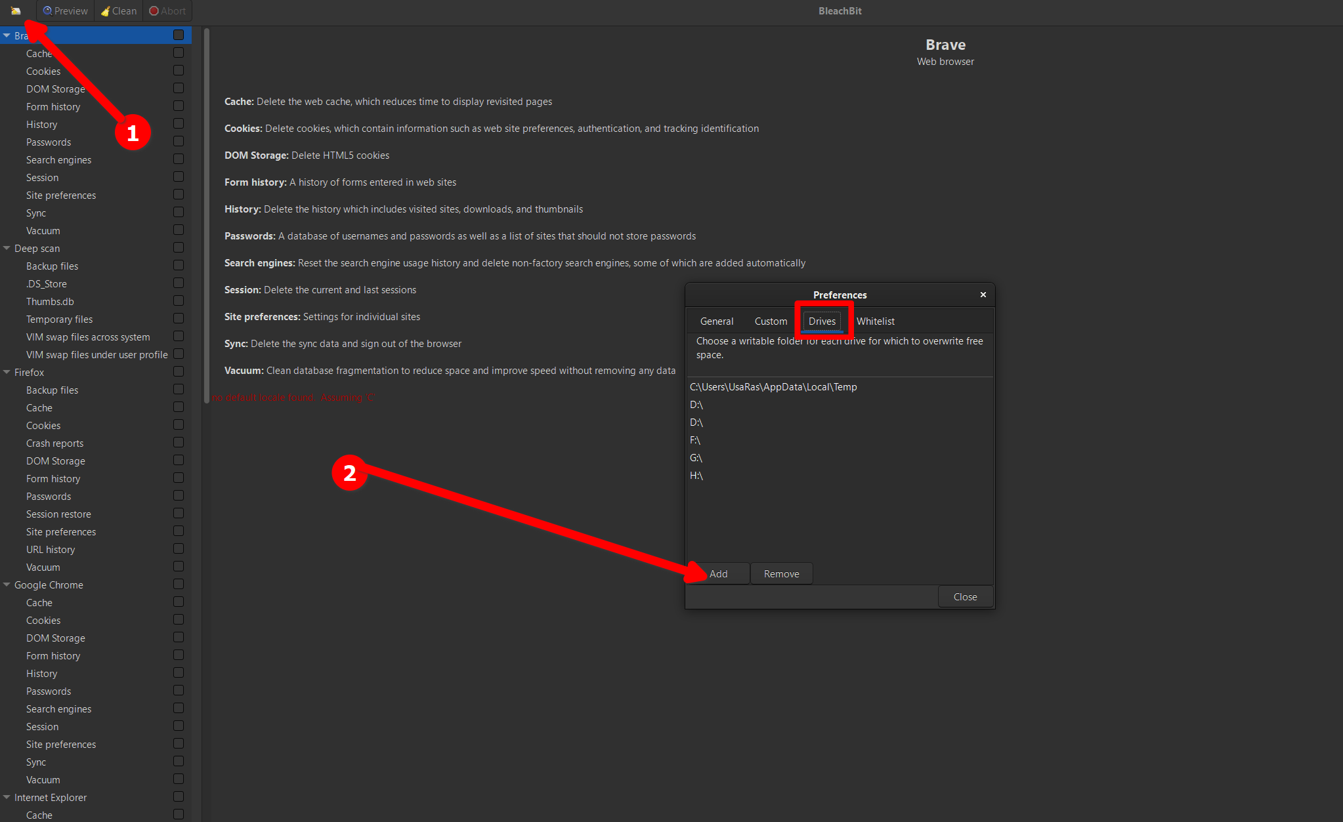The width and height of the screenshot is (1343, 822).
Task: Open the BleachBit application menu icon
Action: click(x=16, y=10)
